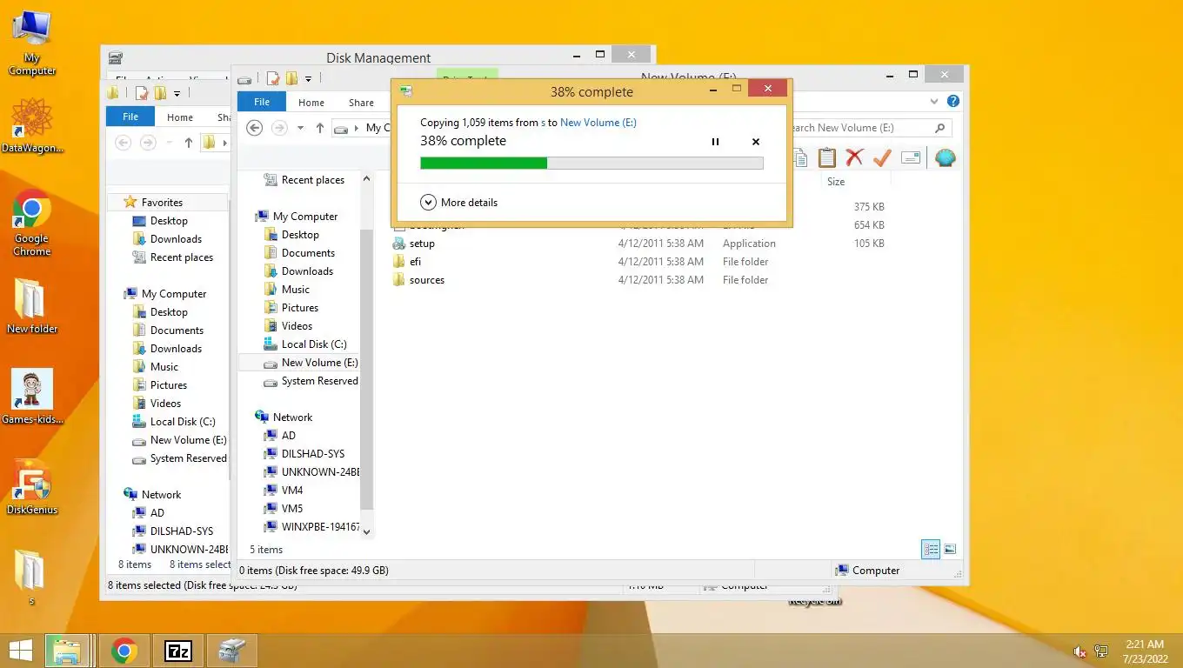Click Properties quick-access icon in the back Explorer window
The width and height of the screenshot is (1183, 668).
[x=142, y=93]
